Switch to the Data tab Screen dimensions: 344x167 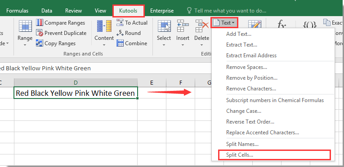pos(47,11)
